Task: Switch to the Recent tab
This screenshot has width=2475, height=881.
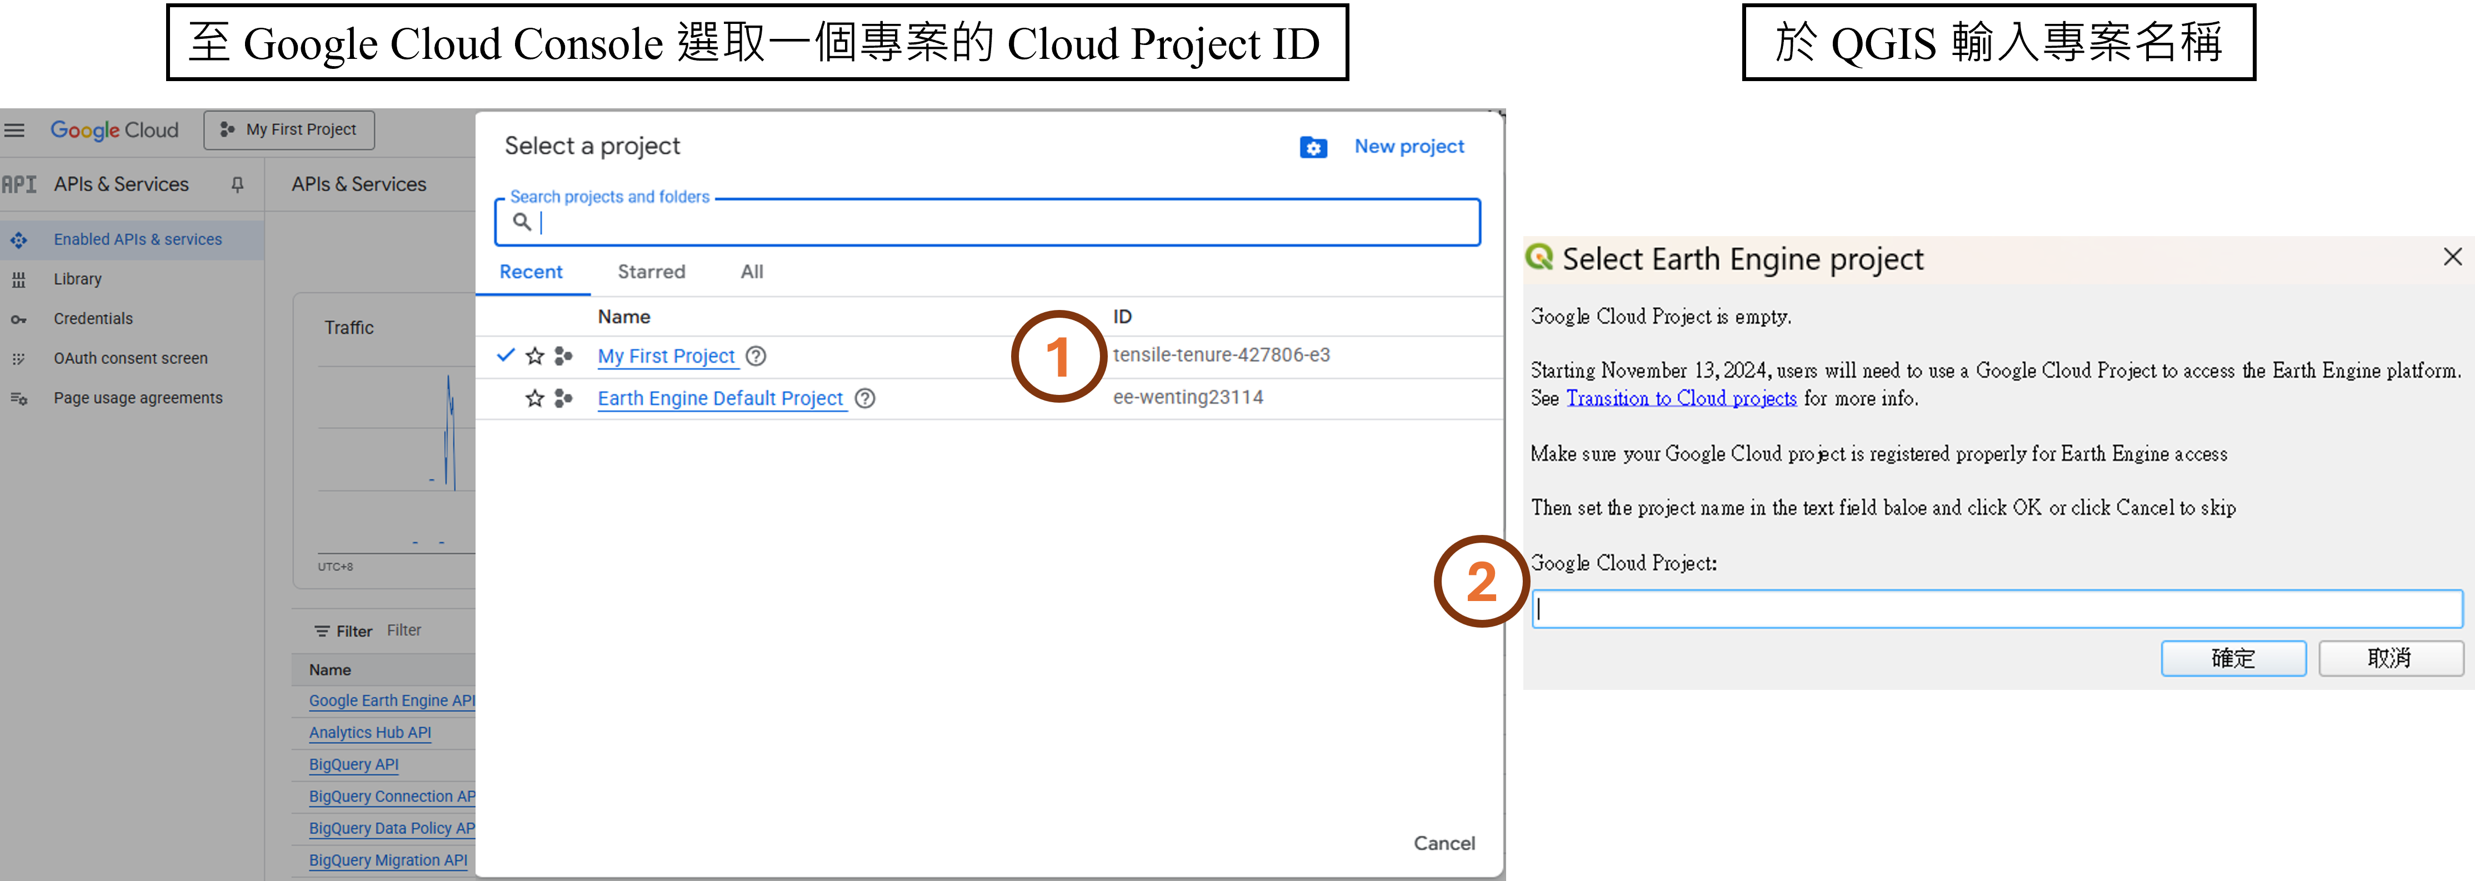Action: click(531, 272)
